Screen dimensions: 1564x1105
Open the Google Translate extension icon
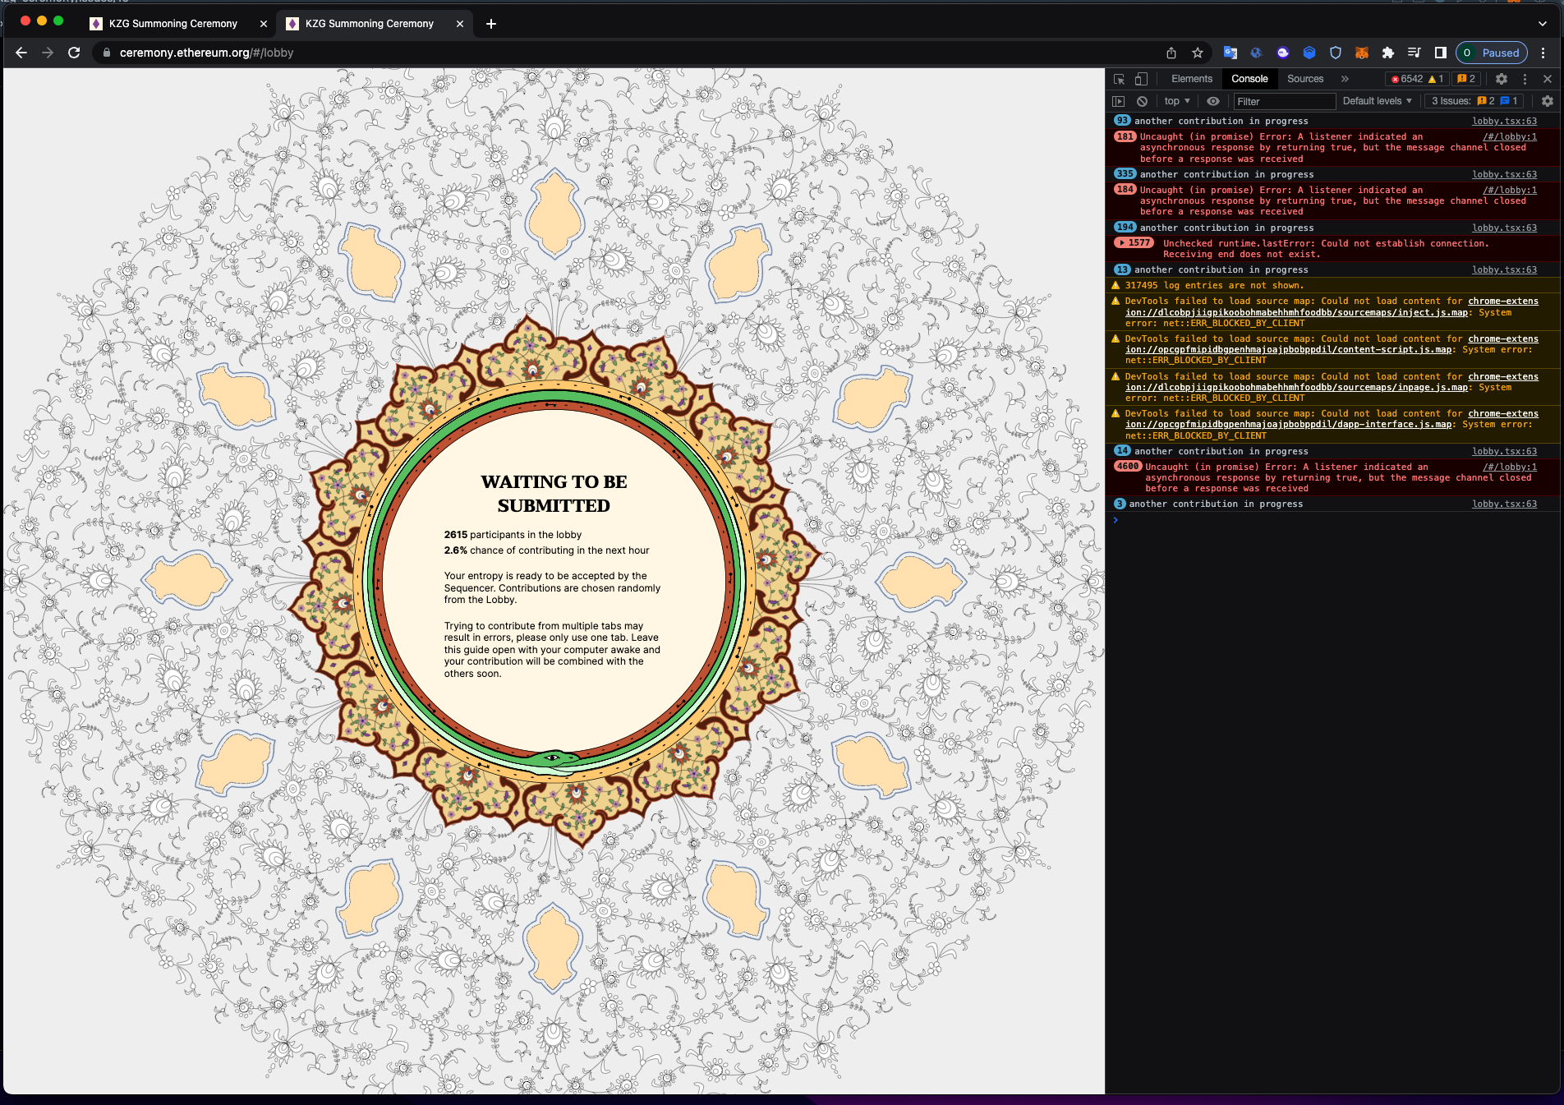click(1230, 53)
